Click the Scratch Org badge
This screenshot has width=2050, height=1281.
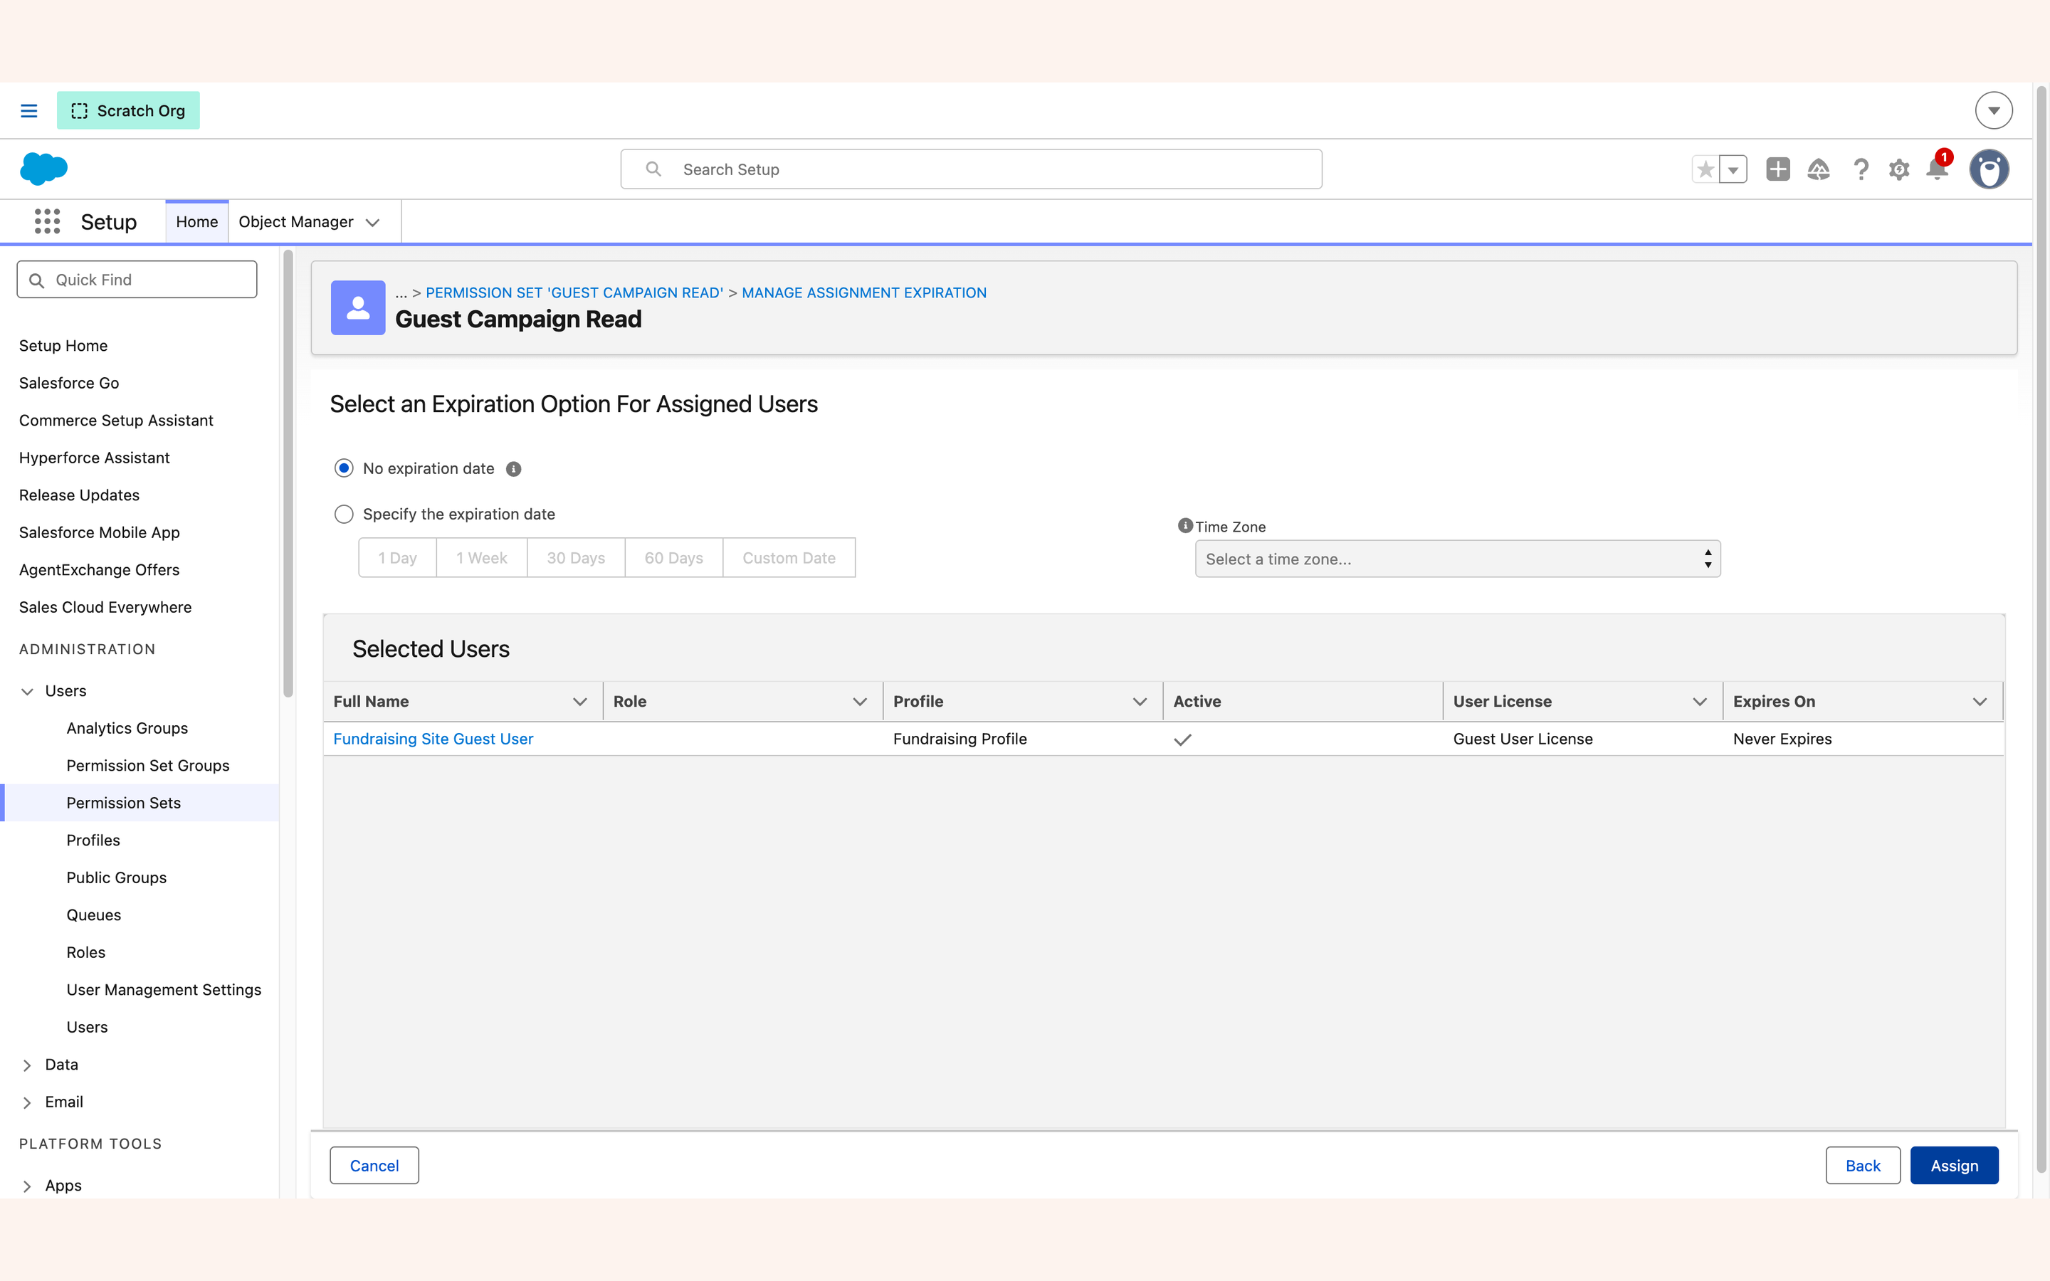tap(128, 111)
